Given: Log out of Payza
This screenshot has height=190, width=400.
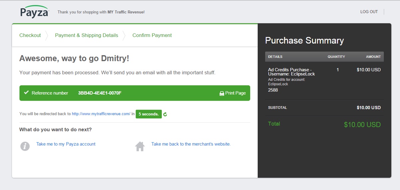Looking at the screenshot, I should click(x=369, y=12).
